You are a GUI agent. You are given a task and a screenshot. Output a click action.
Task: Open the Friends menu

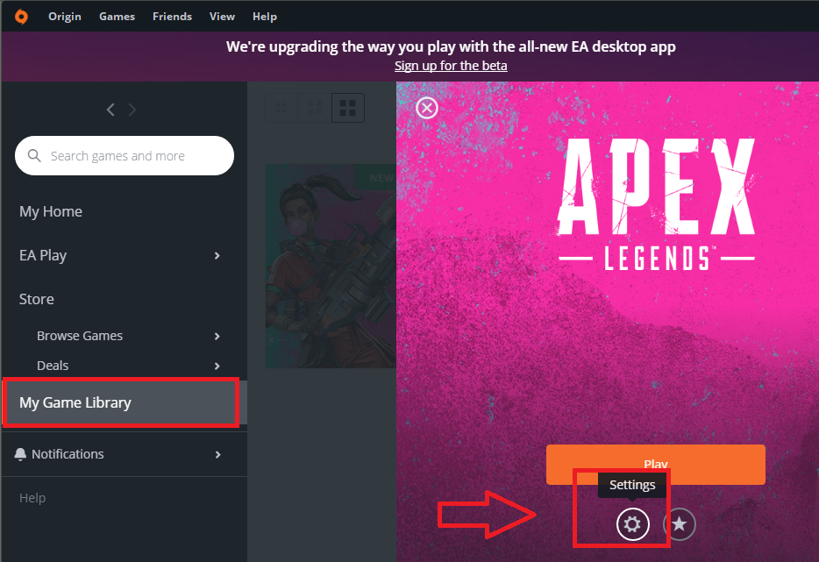click(x=173, y=17)
